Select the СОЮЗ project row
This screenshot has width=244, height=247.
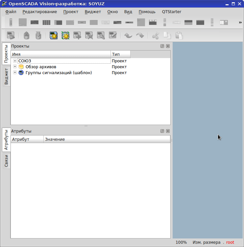coord(64,61)
